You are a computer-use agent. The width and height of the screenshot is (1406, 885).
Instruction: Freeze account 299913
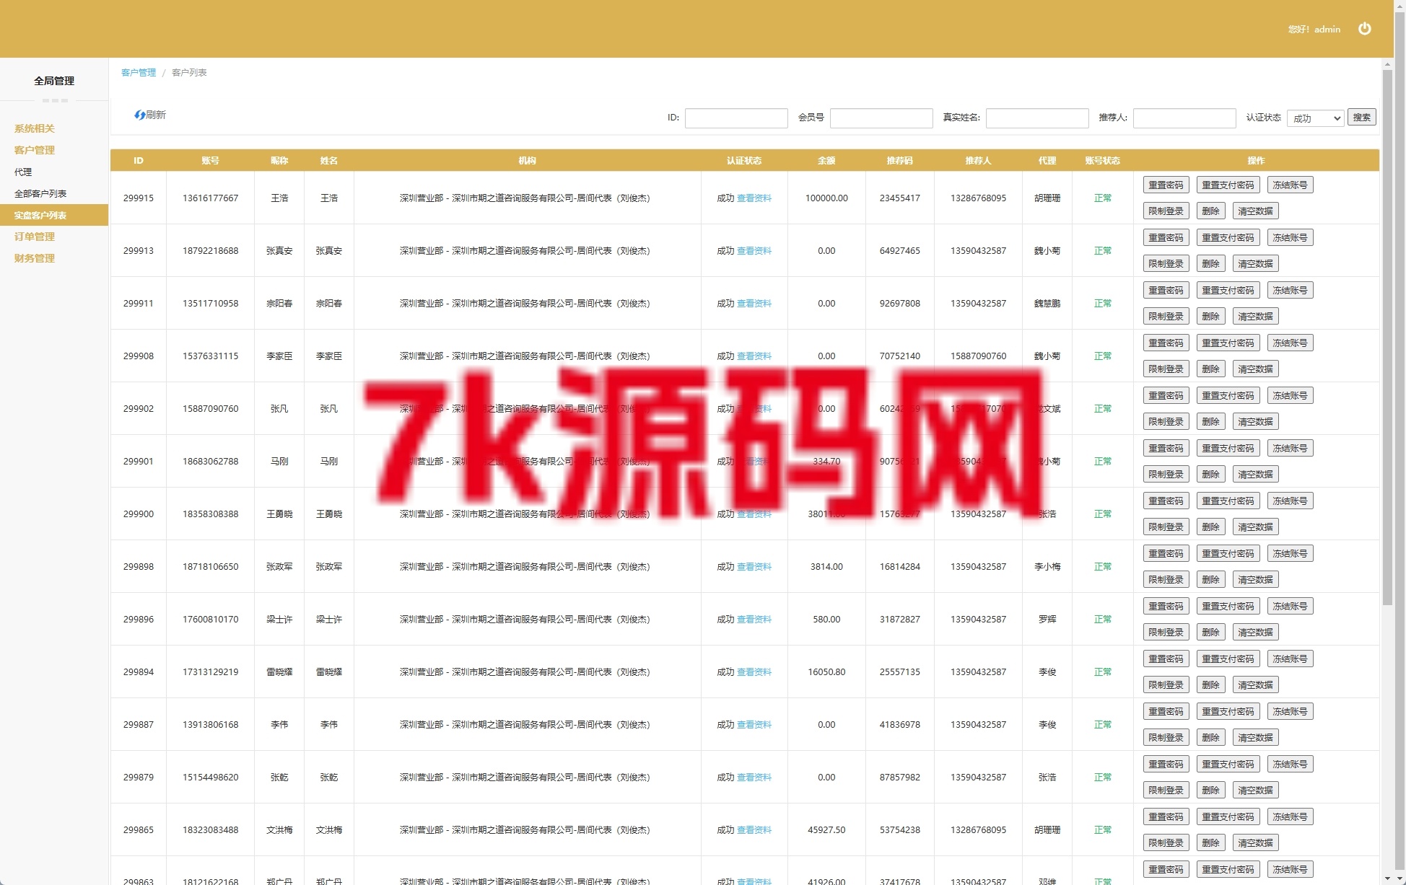[1290, 237]
